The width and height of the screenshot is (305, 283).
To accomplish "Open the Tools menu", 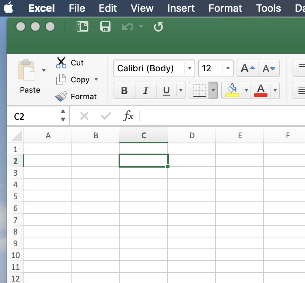I will point(269,8).
